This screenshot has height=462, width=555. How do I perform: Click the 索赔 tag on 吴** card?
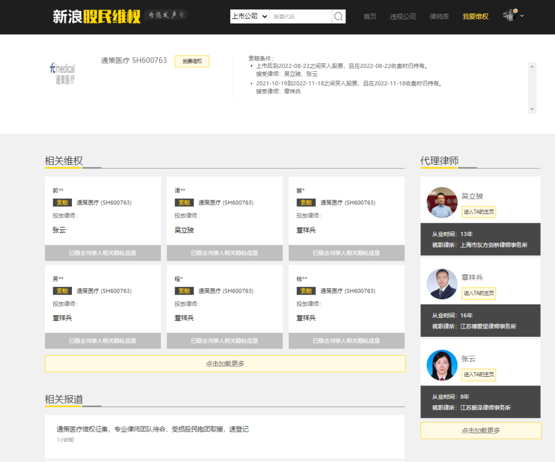pyautogui.click(x=62, y=291)
